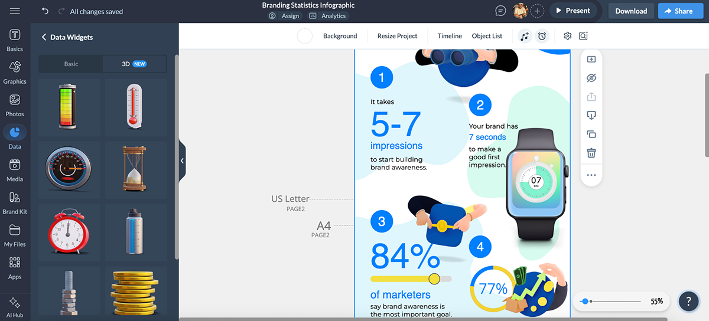Insert the 3D thermometer widget
Image resolution: width=709 pixels, height=321 pixels.
(x=136, y=107)
